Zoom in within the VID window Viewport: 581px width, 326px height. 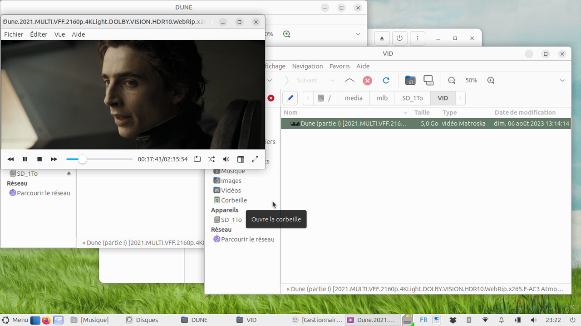[491, 80]
